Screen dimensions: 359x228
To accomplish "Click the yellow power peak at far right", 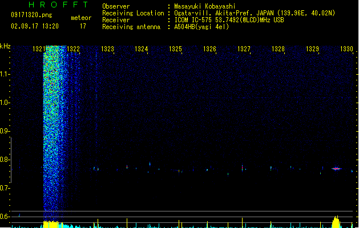I will pyautogui.click(x=336, y=222).
